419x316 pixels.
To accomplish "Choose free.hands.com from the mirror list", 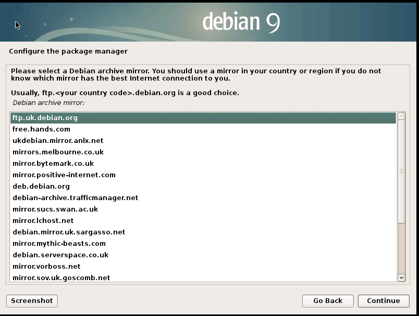I will 203,129.
